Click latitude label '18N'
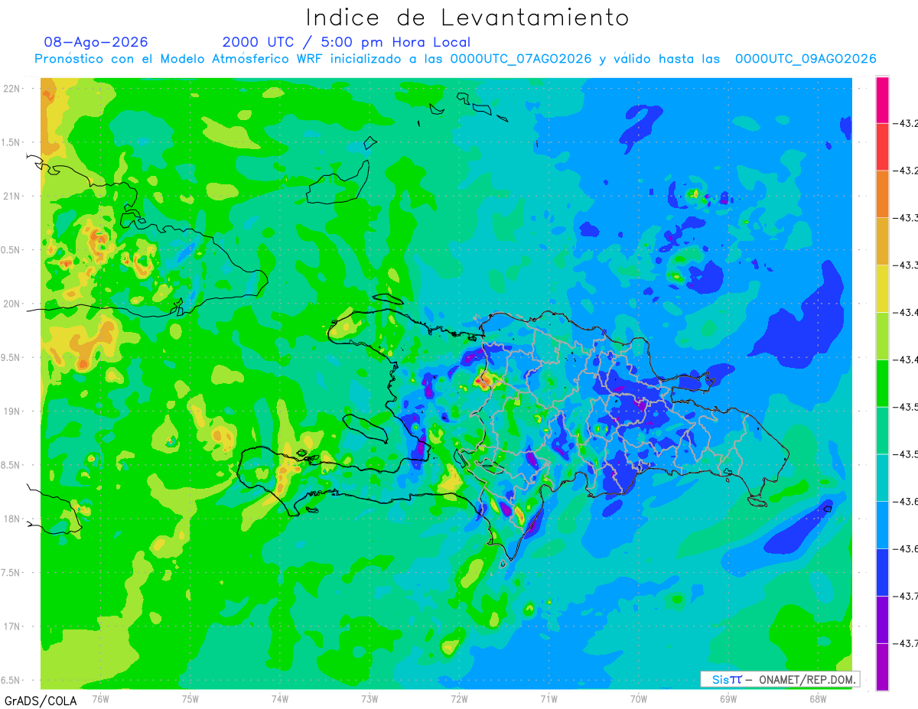Image resolution: width=918 pixels, height=709 pixels. (13, 519)
